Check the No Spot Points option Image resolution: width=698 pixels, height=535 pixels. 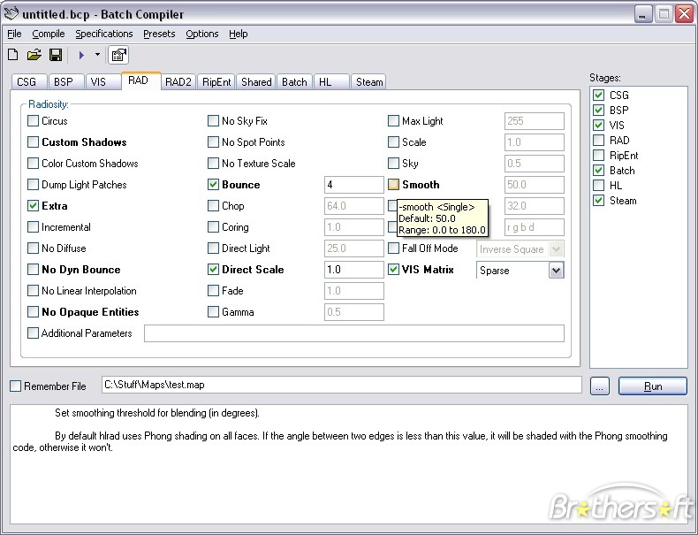[213, 142]
